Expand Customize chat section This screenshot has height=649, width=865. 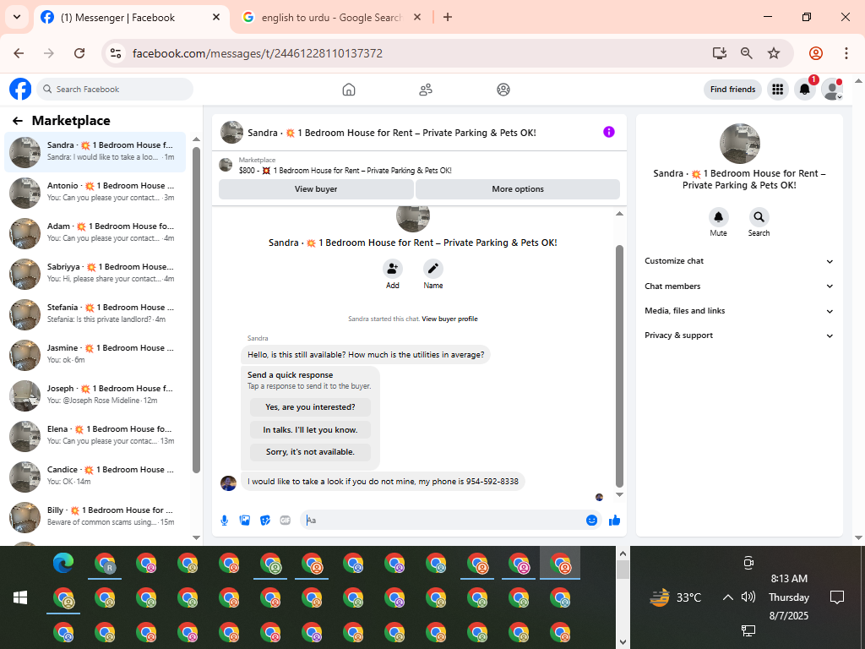point(739,261)
